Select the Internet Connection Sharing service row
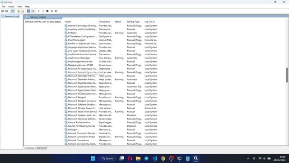This screenshot has width=289, height=163. [x=111, y=26]
